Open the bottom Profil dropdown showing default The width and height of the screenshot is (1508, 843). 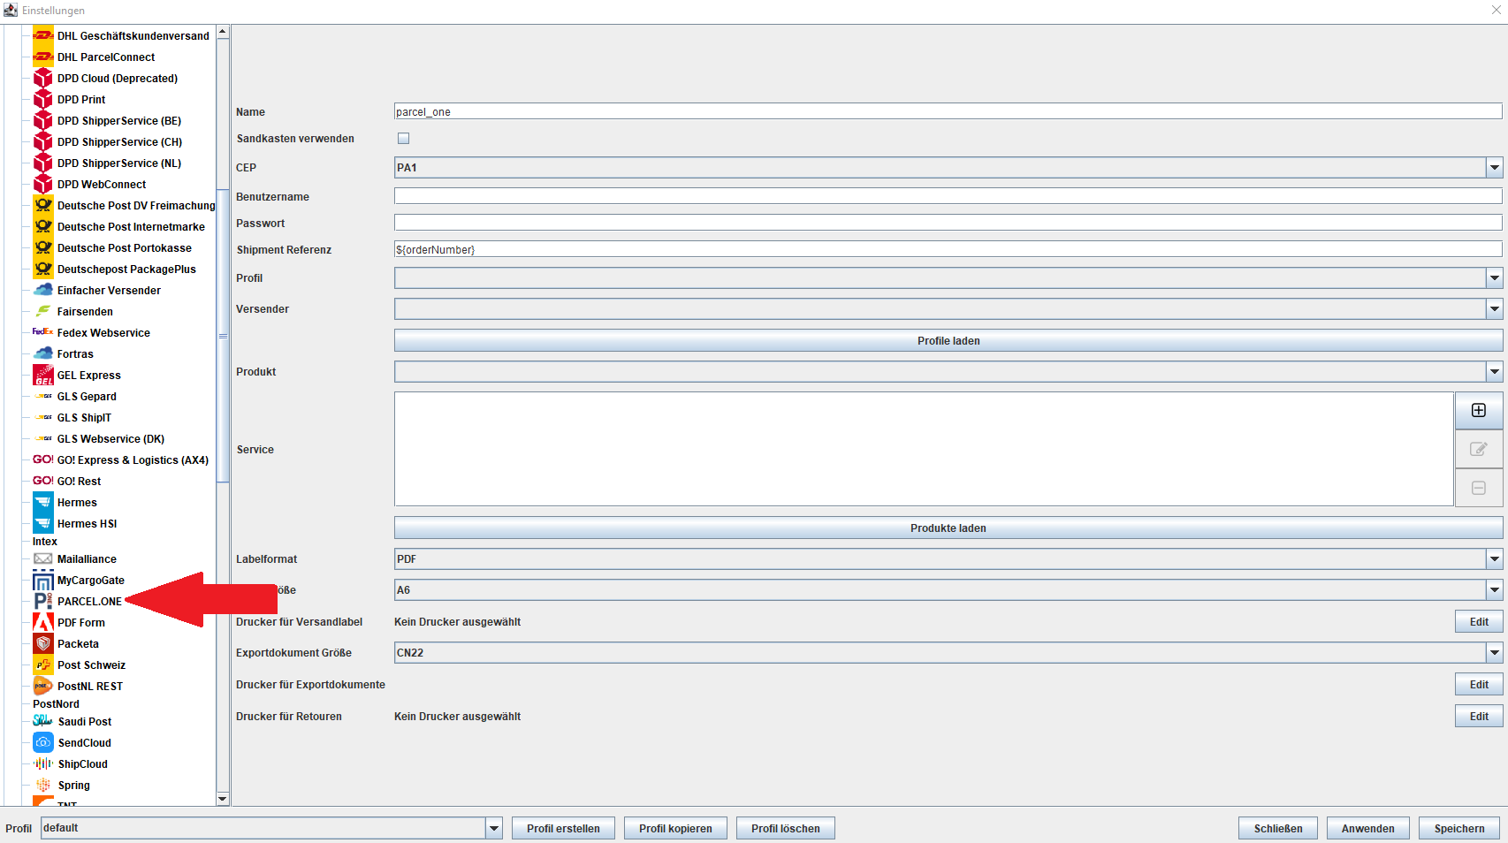(272, 828)
